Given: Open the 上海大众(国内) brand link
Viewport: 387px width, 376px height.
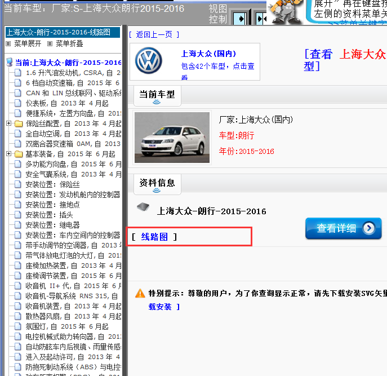Looking at the screenshot, I should pyautogui.click(x=208, y=54).
